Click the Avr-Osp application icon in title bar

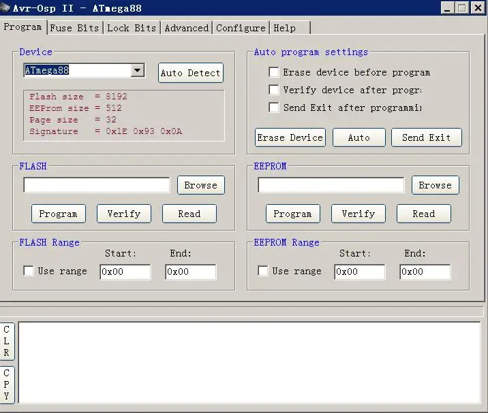click(5, 7)
